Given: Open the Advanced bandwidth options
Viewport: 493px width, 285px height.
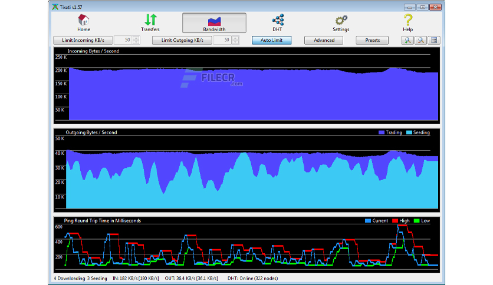Looking at the screenshot, I should 324,40.
